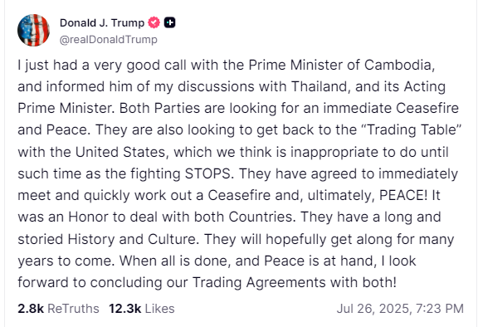
Task: View the 12.3k Likes list
Action: point(142,309)
